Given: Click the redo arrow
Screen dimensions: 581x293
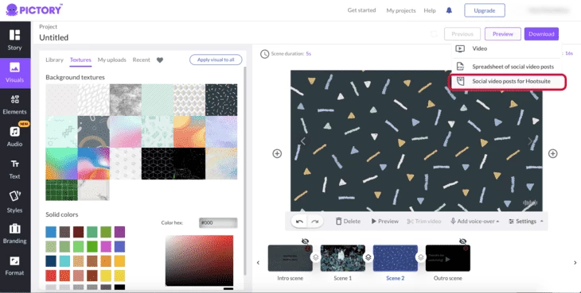Looking at the screenshot, I should pyautogui.click(x=315, y=222).
